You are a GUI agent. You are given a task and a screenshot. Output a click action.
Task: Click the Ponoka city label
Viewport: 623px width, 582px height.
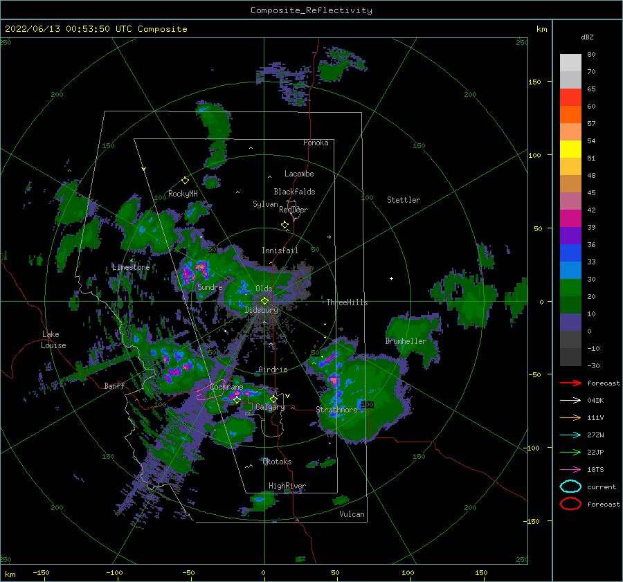tap(316, 143)
